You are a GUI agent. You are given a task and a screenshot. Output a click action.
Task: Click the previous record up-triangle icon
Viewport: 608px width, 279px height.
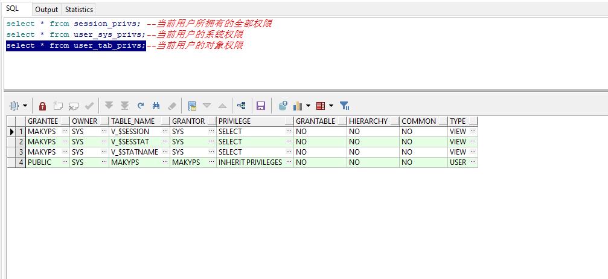click(223, 106)
